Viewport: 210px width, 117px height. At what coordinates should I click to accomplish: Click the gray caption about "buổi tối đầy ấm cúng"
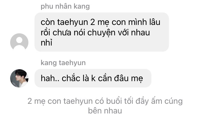click(105, 106)
